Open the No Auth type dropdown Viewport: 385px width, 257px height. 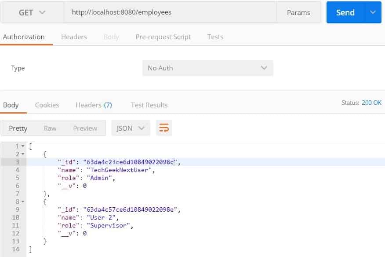(208, 68)
